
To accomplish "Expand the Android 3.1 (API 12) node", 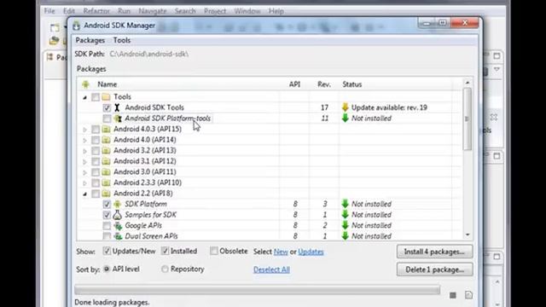I will [x=85, y=162].
